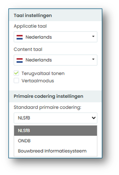Viewport: 119px width, 175px height.
Task: Click the Taal instellingen header
Action: pyautogui.click(x=33, y=15)
